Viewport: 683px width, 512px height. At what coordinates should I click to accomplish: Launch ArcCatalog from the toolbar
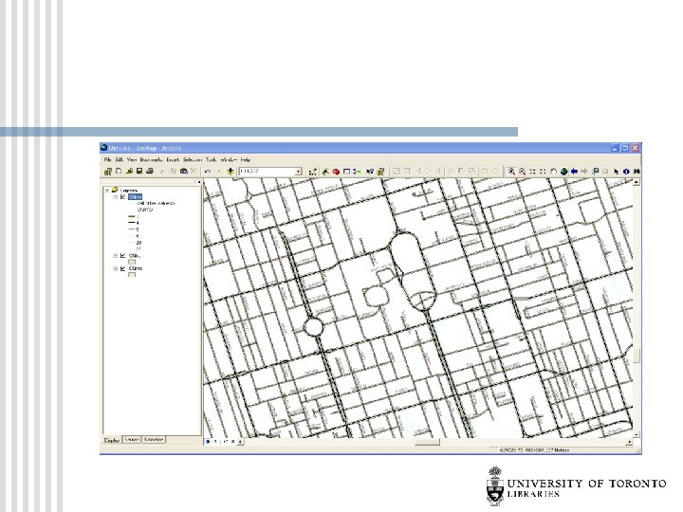[x=325, y=172]
